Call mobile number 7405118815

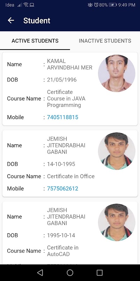(x=63, y=117)
